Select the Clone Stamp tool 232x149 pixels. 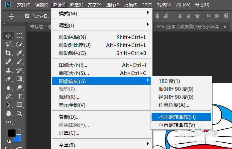pos(8,70)
